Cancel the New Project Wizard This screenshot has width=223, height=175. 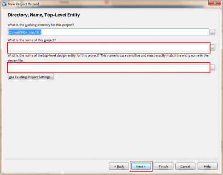(x=185, y=166)
